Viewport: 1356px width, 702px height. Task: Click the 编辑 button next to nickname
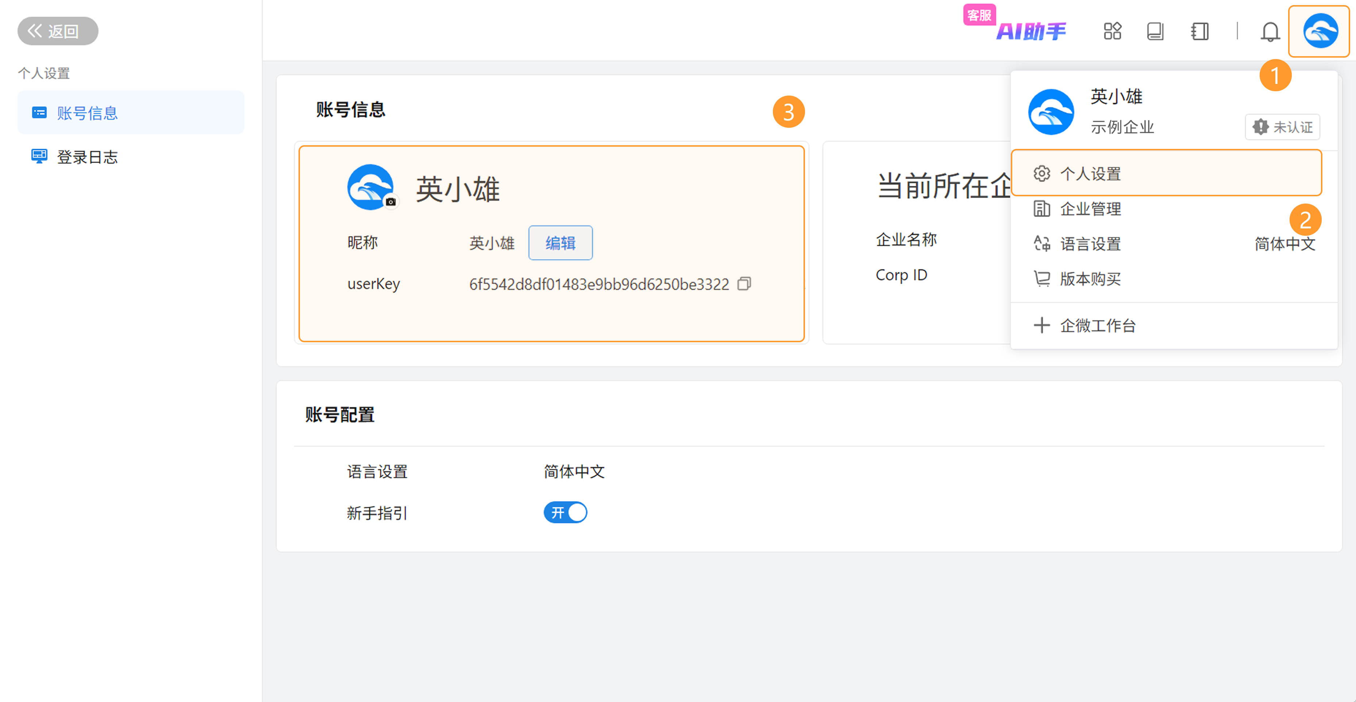point(560,243)
